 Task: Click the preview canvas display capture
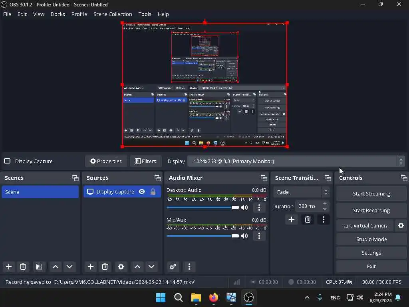pyautogui.click(x=205, y=85)
